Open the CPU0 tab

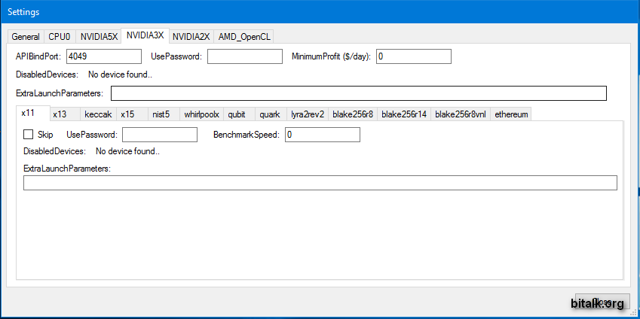[60, 36]
